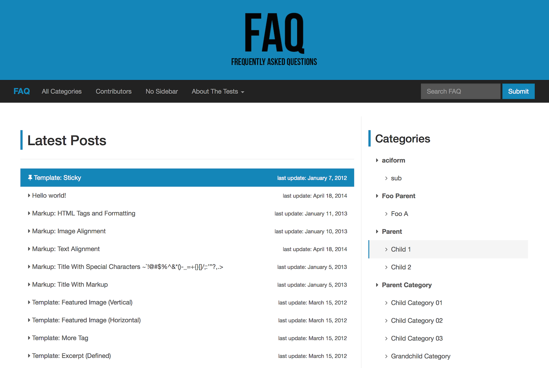Click the FAQ brand link in navbar

tap(22, 91)
